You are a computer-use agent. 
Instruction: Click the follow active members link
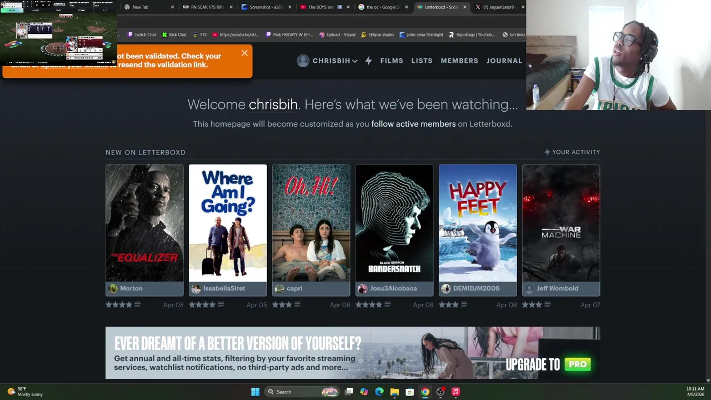(413, 124)
